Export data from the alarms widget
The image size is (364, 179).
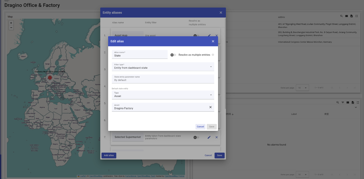(353, 102)
